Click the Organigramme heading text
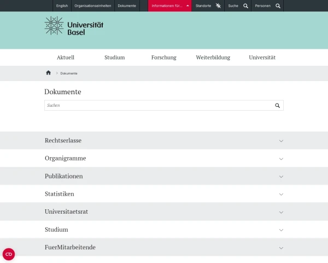This screenshot has width=328, height=263. tap(65, 158)
